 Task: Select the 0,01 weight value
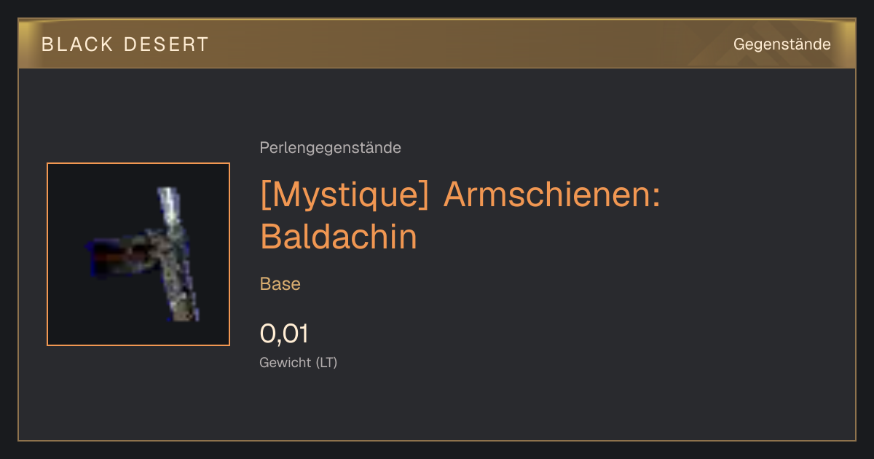point(284,334)
